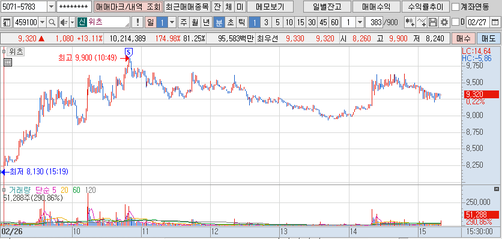502x239 pixels.
Task: Open the stock search magnifier icon
Action: point(52,22)
